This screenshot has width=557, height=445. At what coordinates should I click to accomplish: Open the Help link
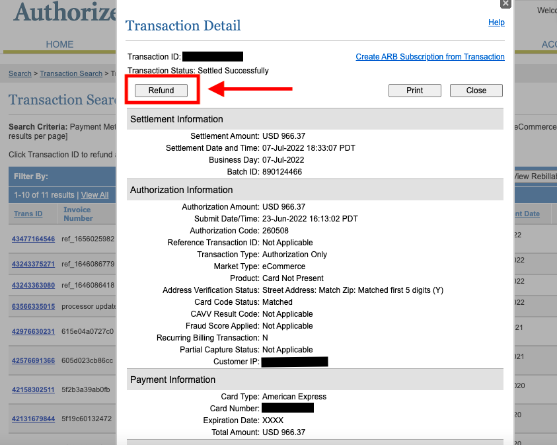click(496, 22)
